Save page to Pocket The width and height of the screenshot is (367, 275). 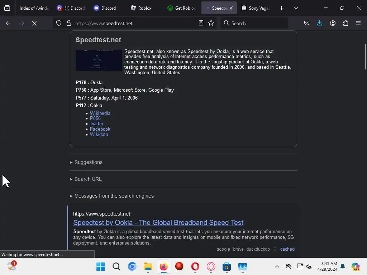pos(307,23)
